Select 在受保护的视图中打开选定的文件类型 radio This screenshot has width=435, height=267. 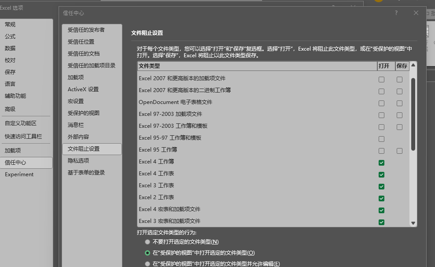point(147,253)
